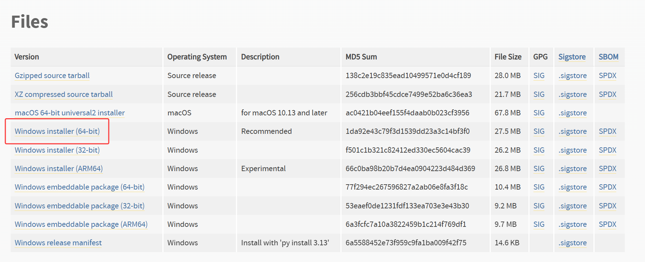Viewport: 645px width, 262px height.
Task: Open SIG for Windows embeddable package (32-bit)
Action: (539, 206)
